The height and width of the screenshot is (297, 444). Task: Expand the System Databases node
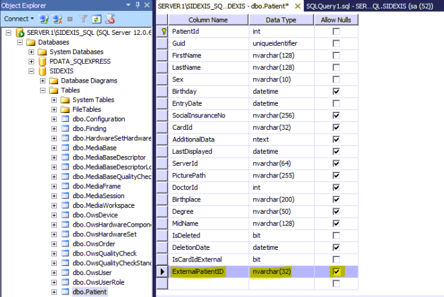pyautogui.click(x=31, y=52)
